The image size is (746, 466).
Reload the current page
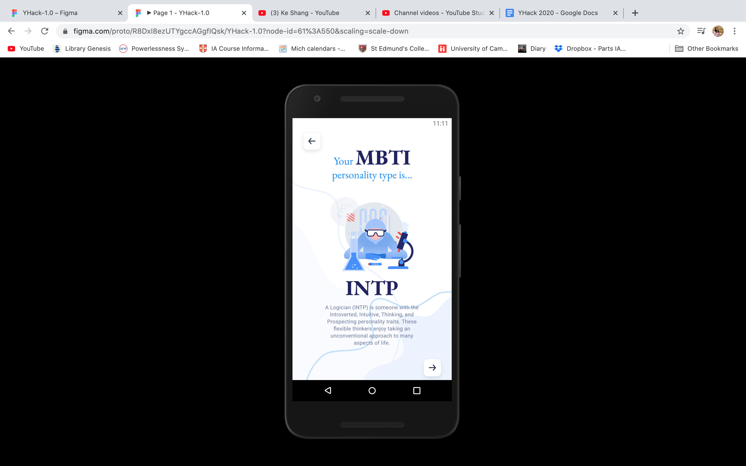tap(45, 31)
